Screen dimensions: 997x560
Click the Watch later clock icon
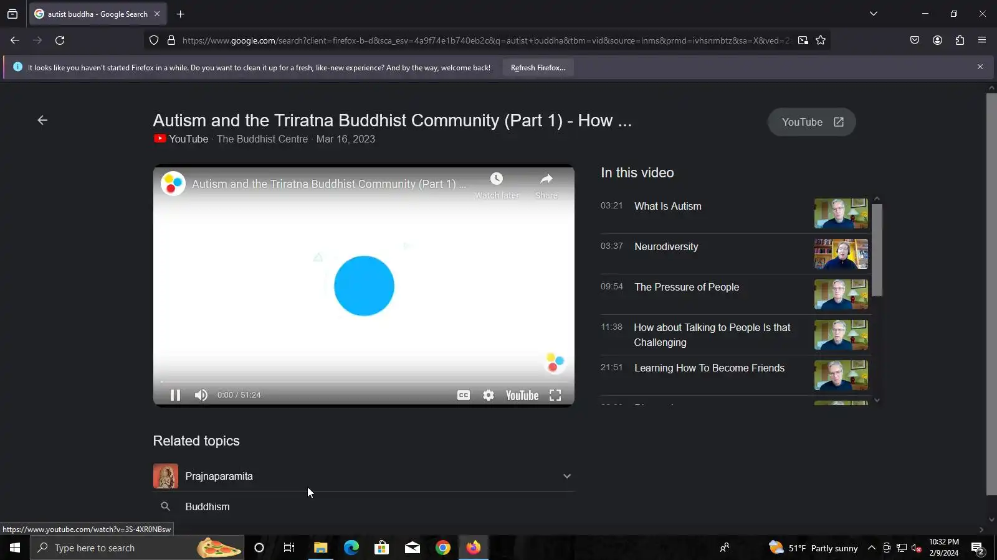pyautogui.click(x=497, y=179)
